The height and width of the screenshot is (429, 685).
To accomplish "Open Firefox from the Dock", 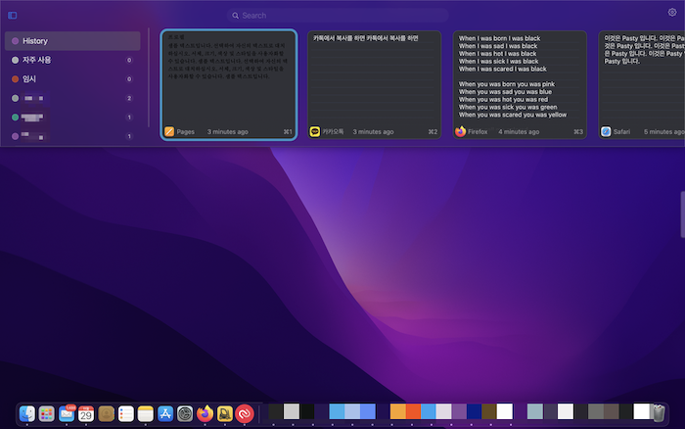I will [x=205, y=413].
